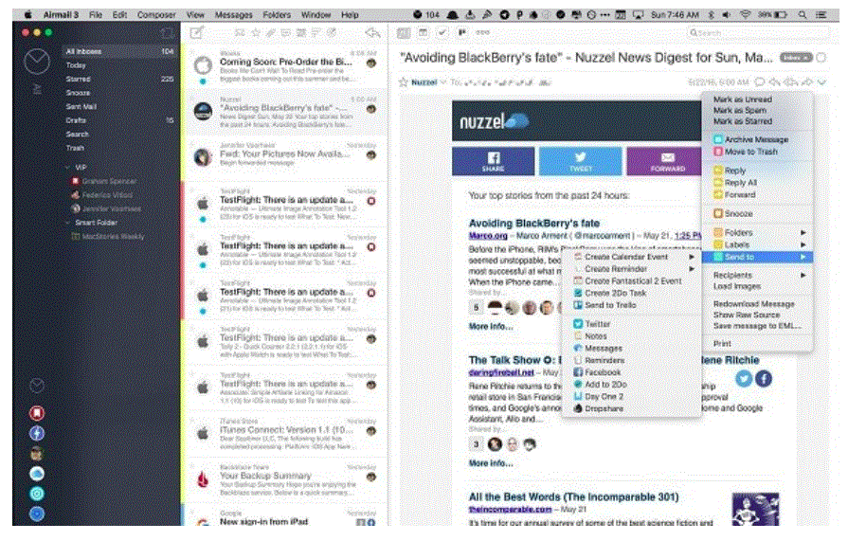
Task: Select Move to Trash from context menu
Action: click(757, 152)
